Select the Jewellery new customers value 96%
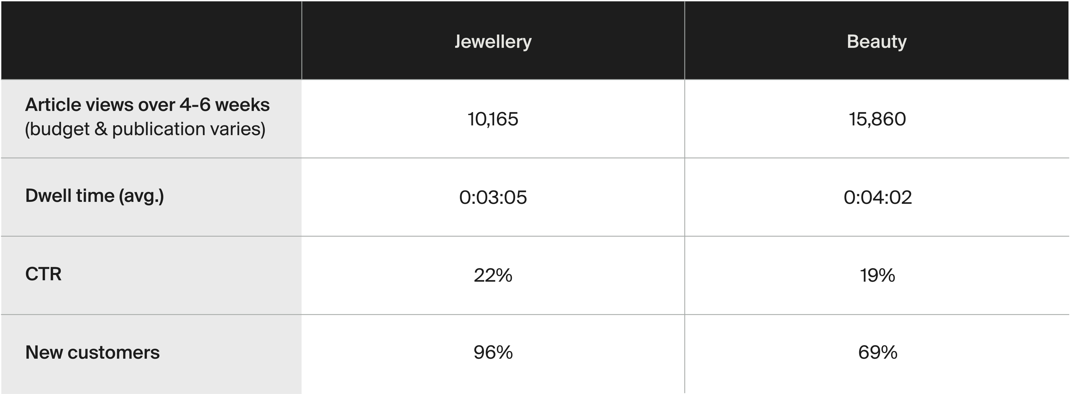This screenshot has width=1071, height=394. click(x=493, y=353)
